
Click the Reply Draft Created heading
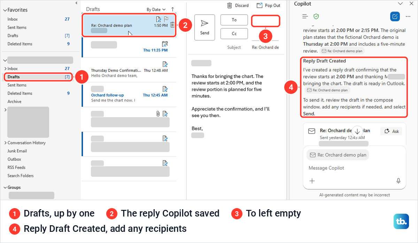tap(324, 61)
